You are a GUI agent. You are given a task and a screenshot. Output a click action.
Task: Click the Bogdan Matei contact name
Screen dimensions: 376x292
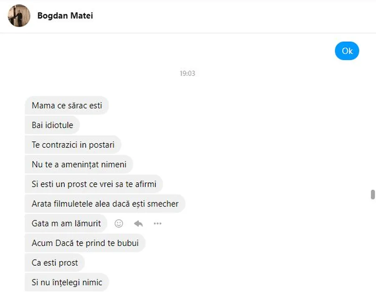click(65, 16)
